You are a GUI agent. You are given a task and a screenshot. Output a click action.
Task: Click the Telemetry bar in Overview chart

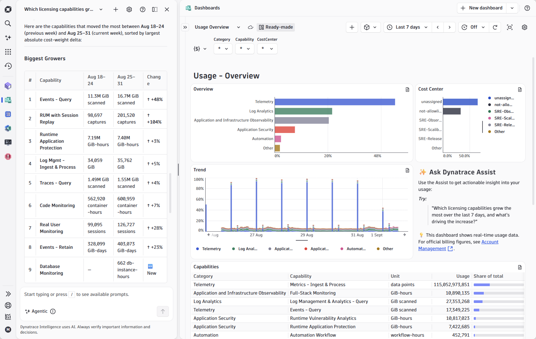pos(335,102)
